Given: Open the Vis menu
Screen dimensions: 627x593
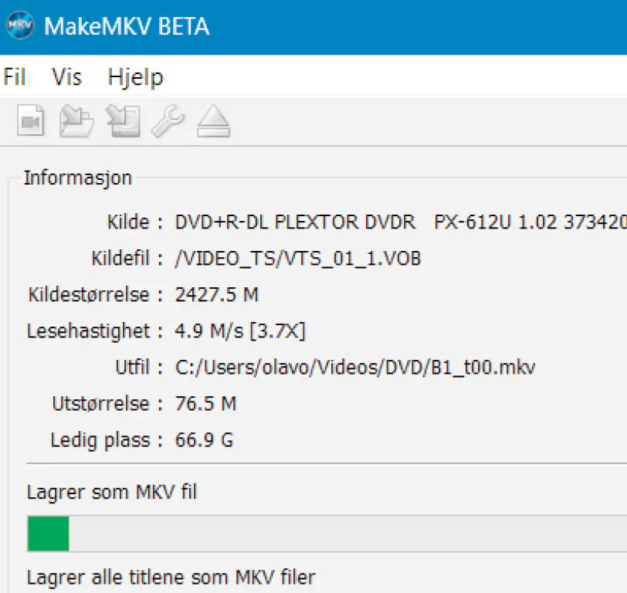Looking at the screenshot, I should [67, 77].
